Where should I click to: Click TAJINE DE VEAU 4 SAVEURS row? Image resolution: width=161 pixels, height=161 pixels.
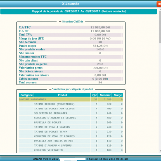click(x=71, y=127)
